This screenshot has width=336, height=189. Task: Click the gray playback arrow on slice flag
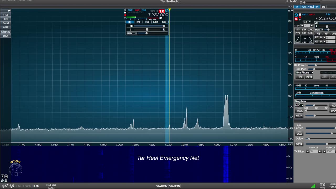[x=125, y=18]
